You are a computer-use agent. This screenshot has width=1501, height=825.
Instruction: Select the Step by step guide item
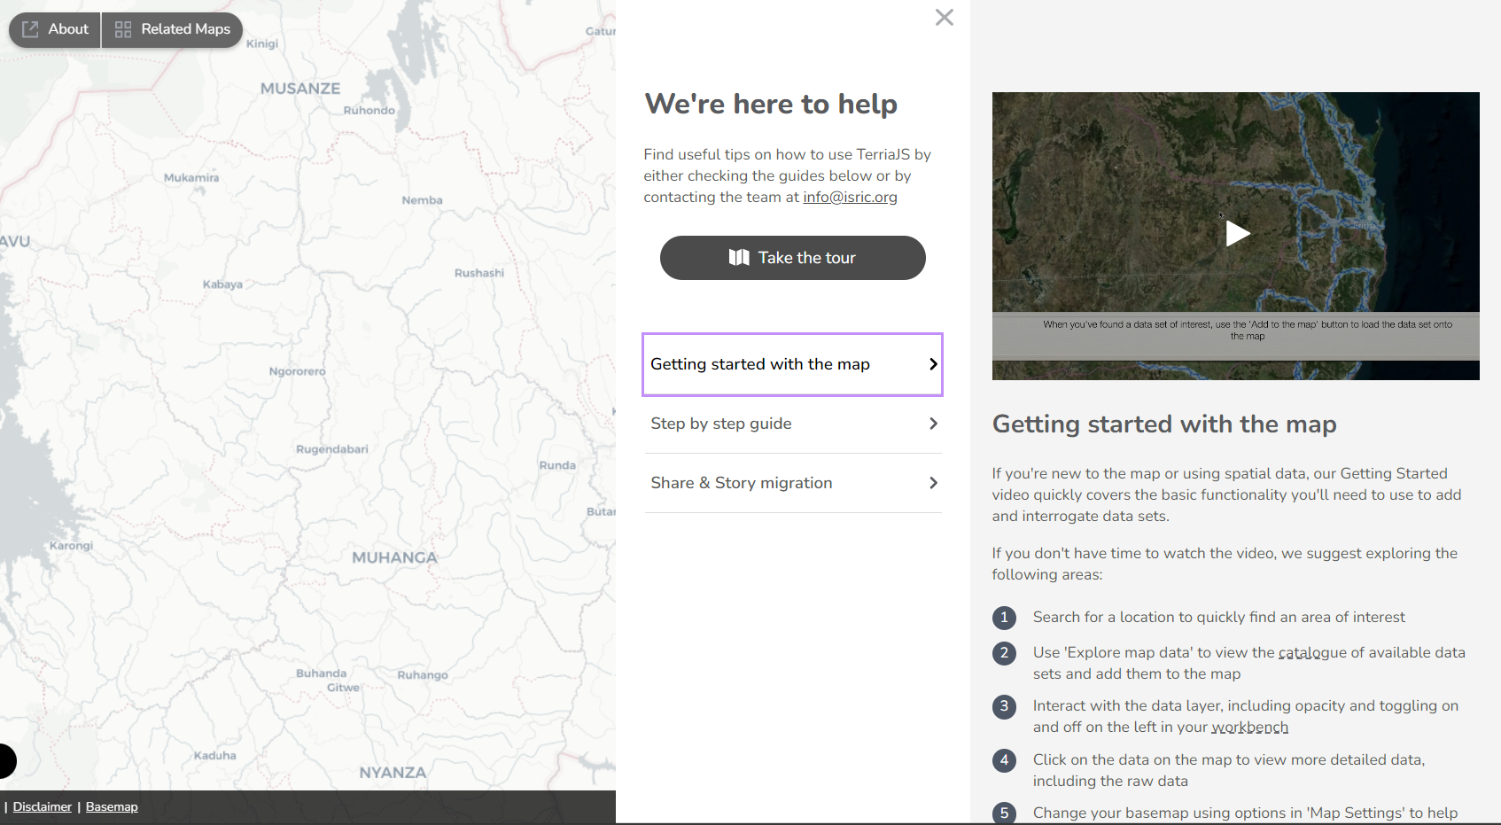(x=721, y=424)
